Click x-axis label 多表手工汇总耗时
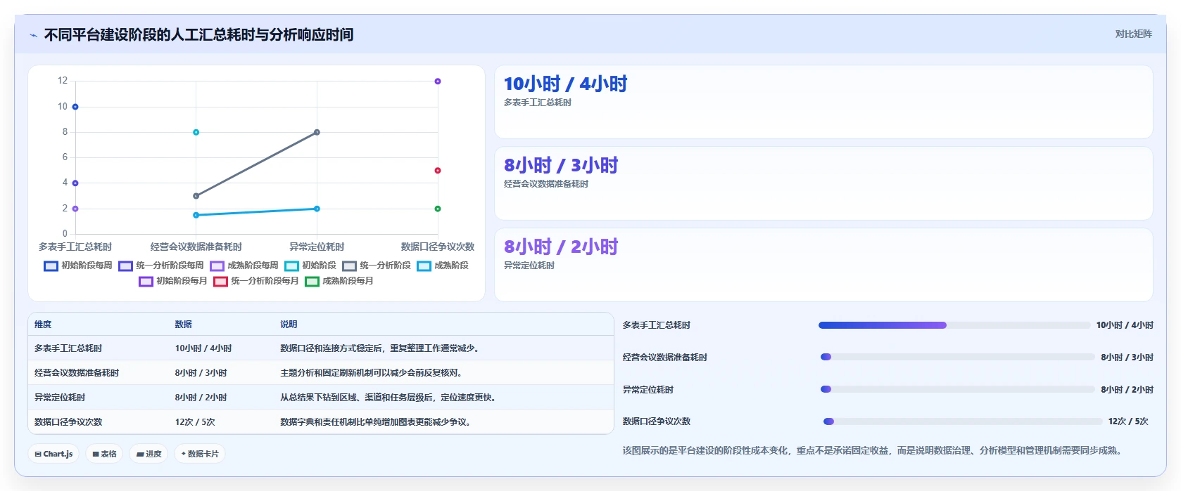1181x491 pixels. [75, 247]
